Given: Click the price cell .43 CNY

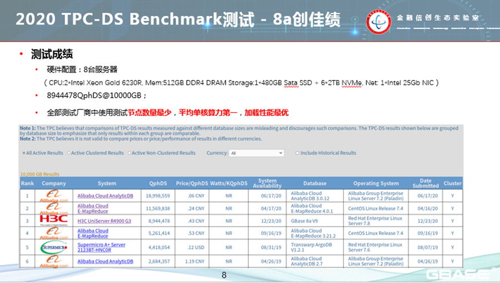Looking at the screenshot, I should point(196,221).
